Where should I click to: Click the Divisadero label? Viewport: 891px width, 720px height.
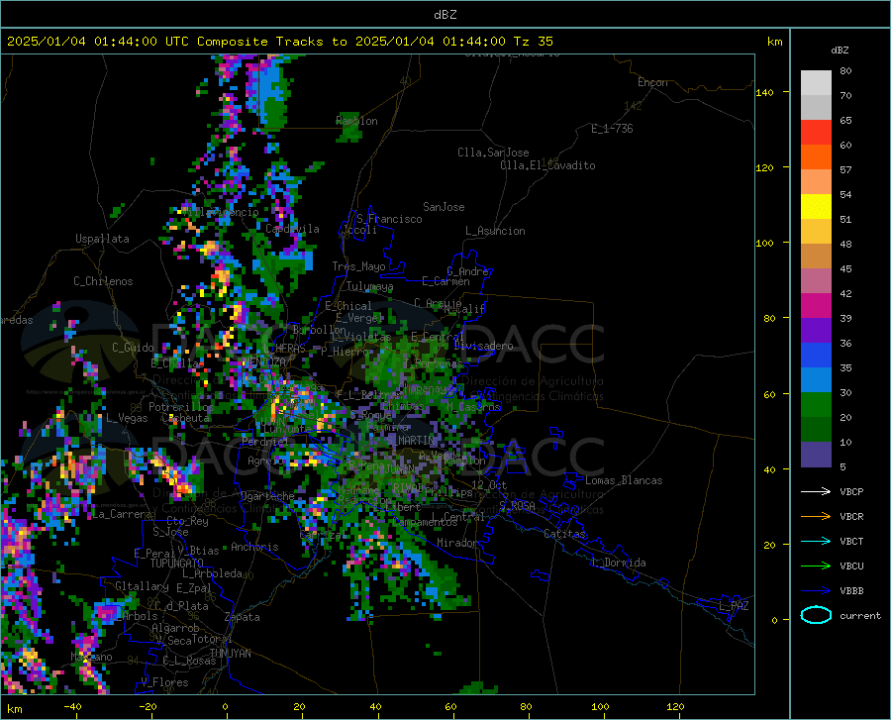coord(483,346)
